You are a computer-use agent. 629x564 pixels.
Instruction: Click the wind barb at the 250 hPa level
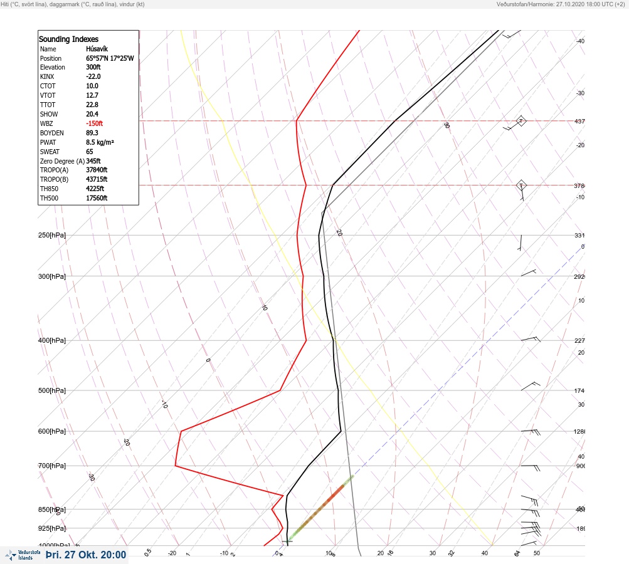[521, 243]
